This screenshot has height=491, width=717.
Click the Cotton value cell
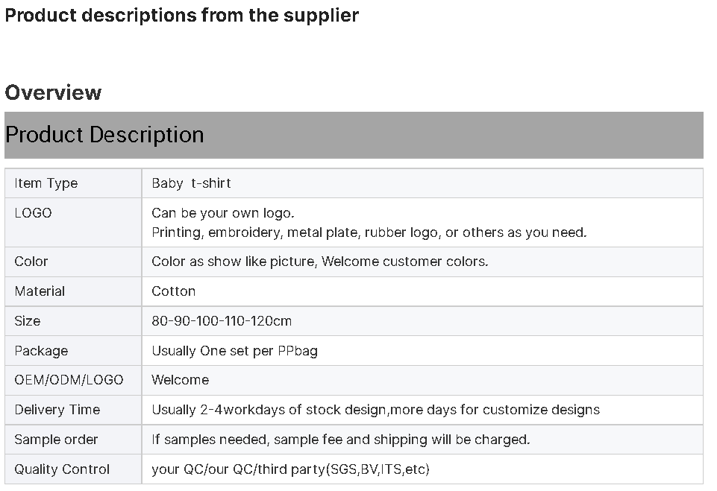point(422,291)
